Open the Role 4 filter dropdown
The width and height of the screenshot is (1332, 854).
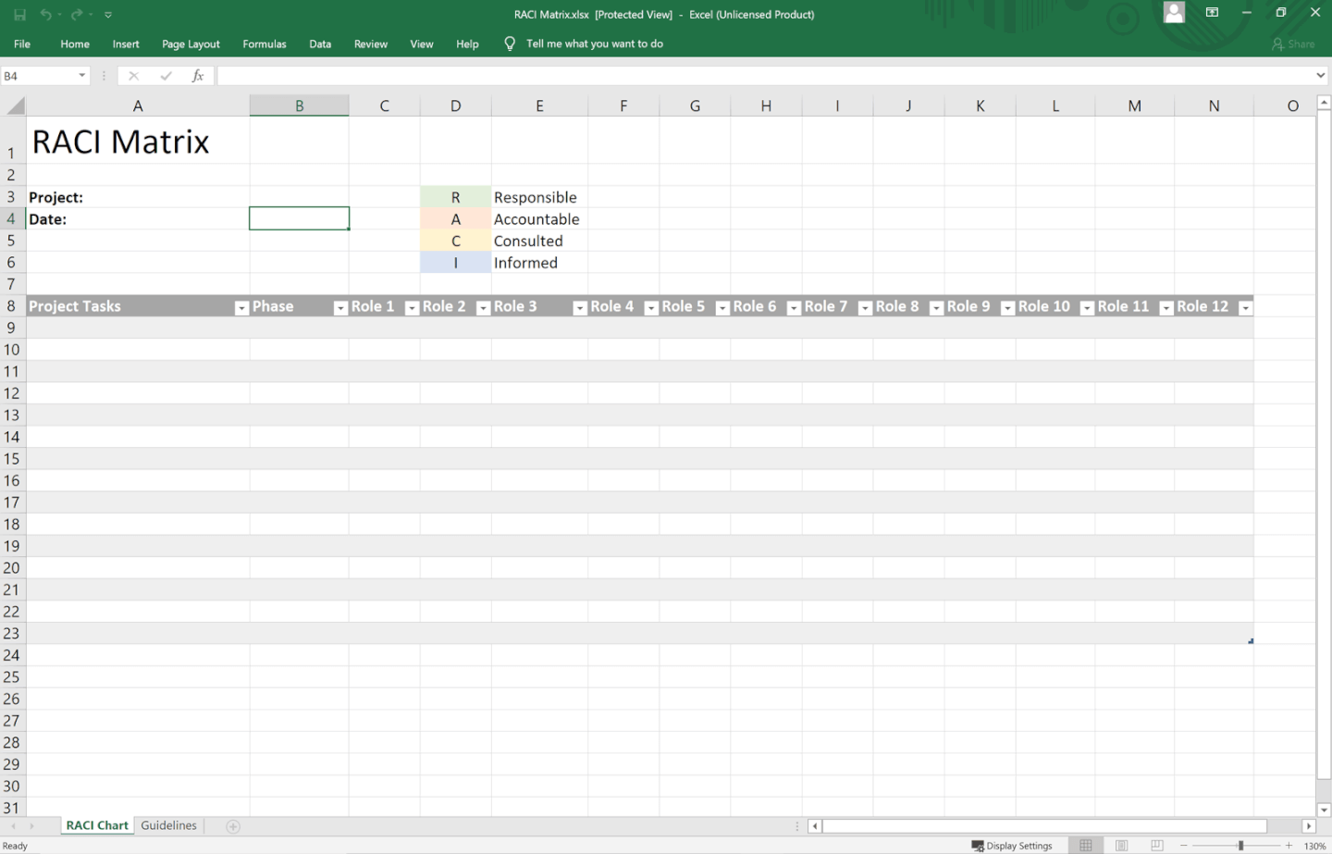(x=651, y=308)
